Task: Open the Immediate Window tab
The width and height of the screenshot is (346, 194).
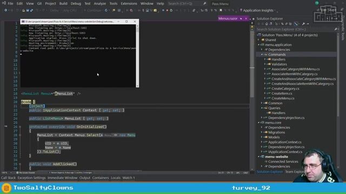Action: point(63,178)
